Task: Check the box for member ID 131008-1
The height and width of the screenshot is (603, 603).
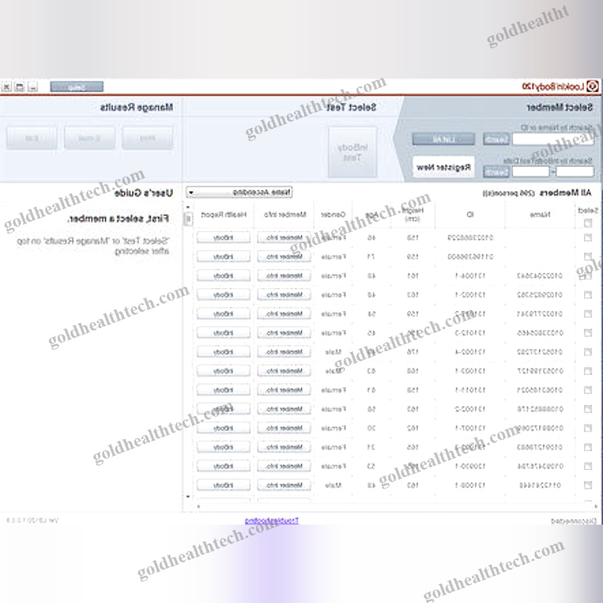Action: [x=587, y=485]
